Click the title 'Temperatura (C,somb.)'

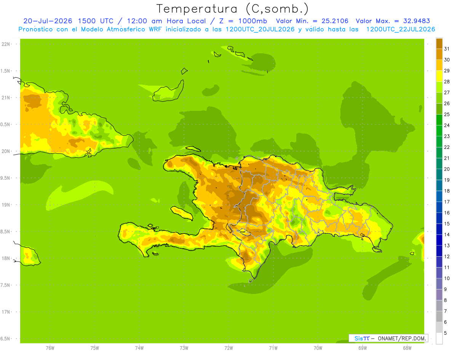tap(233, 9)
